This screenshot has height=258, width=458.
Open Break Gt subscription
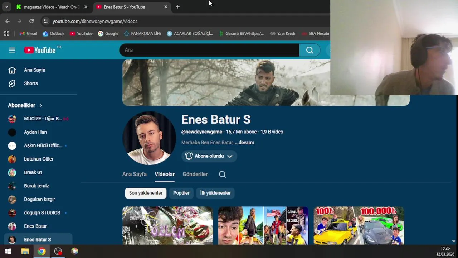pyautogui.click(x=39, y=172)
